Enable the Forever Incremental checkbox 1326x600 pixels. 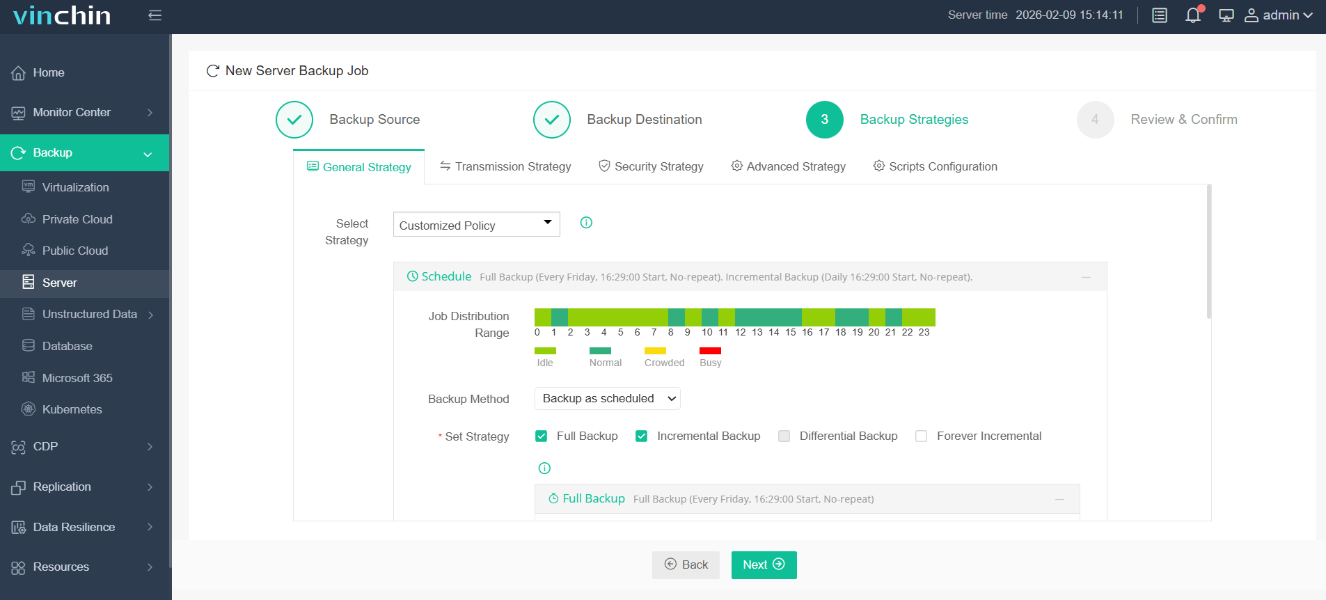(x=921, y=436)
